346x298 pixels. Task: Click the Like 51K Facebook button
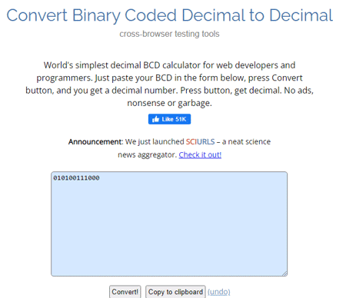click(x=169, y=119)
